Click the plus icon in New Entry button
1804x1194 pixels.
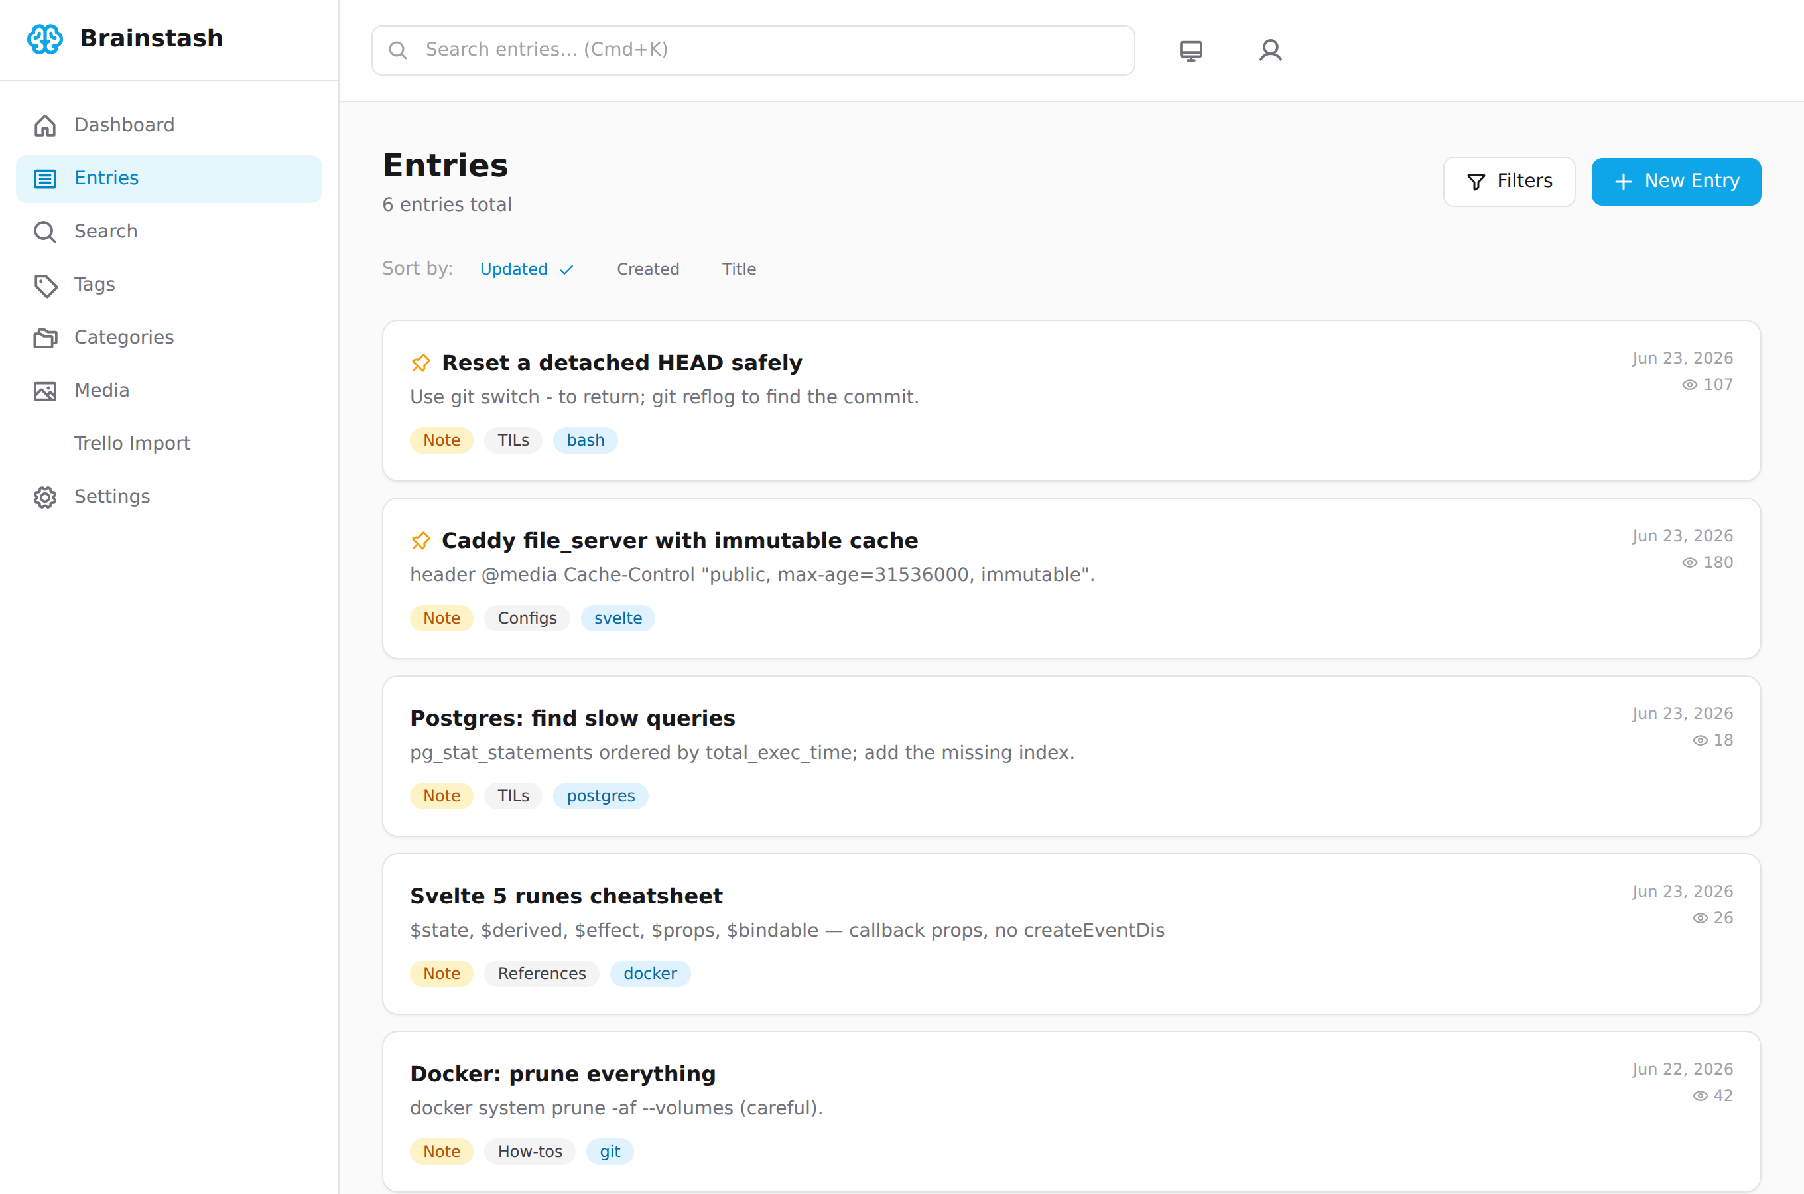(1623, 181)
